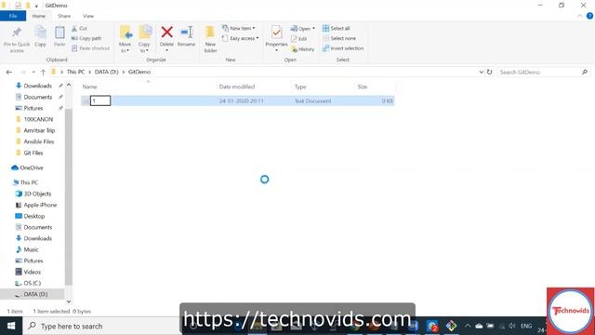Viewport: 595px width, 335px height.
Task: Open recent locations dropdown arrow
Action: tap(33, 73)
